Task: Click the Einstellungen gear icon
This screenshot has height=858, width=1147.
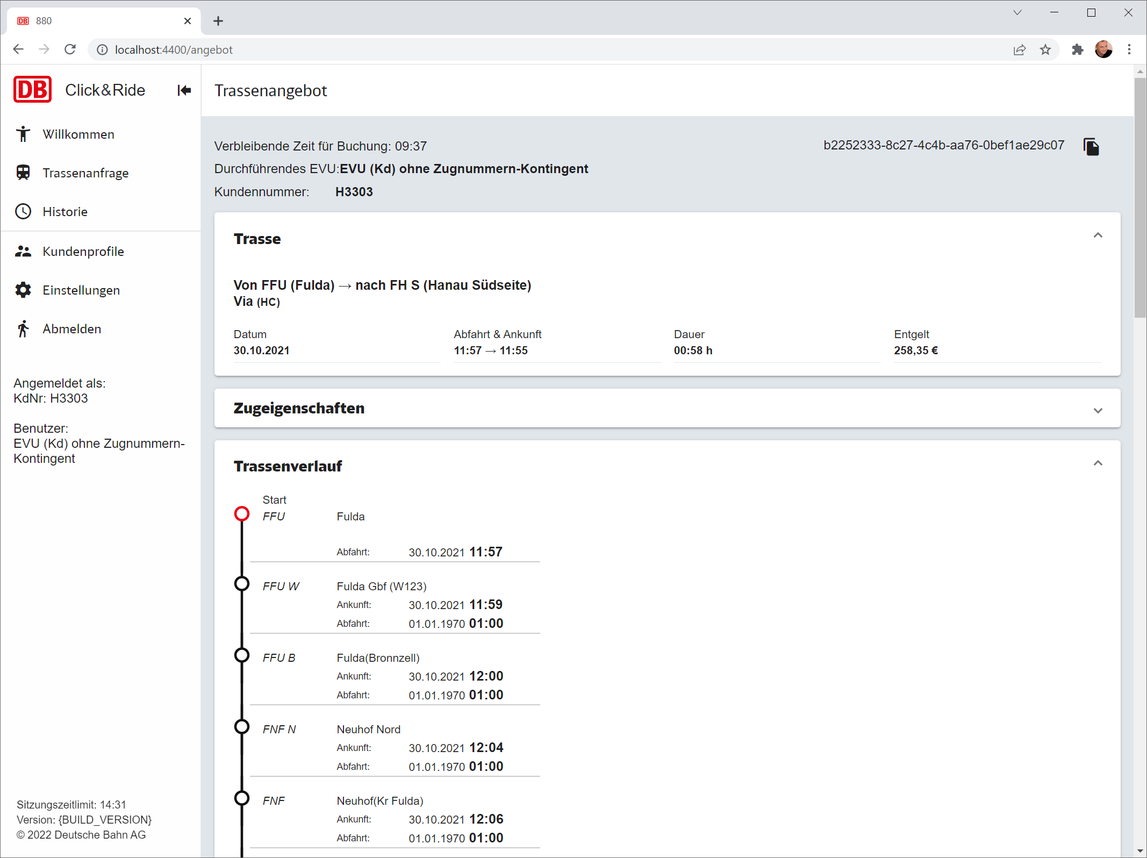Action: pyautogui.click(x=23, y=290)
